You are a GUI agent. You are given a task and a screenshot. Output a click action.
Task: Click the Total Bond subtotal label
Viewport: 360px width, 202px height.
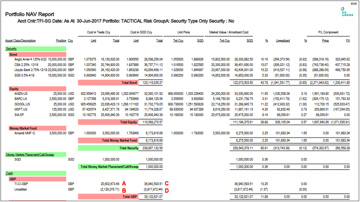coord(129,82)
